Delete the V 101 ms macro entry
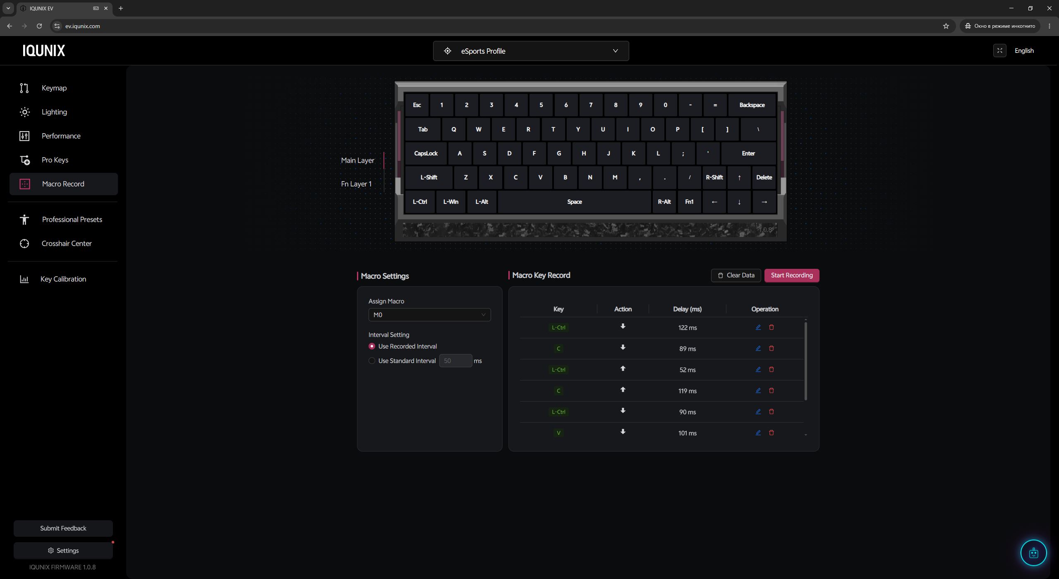Image resolution: width=1059 pixels, height=579 pixels. click(771, 433)
